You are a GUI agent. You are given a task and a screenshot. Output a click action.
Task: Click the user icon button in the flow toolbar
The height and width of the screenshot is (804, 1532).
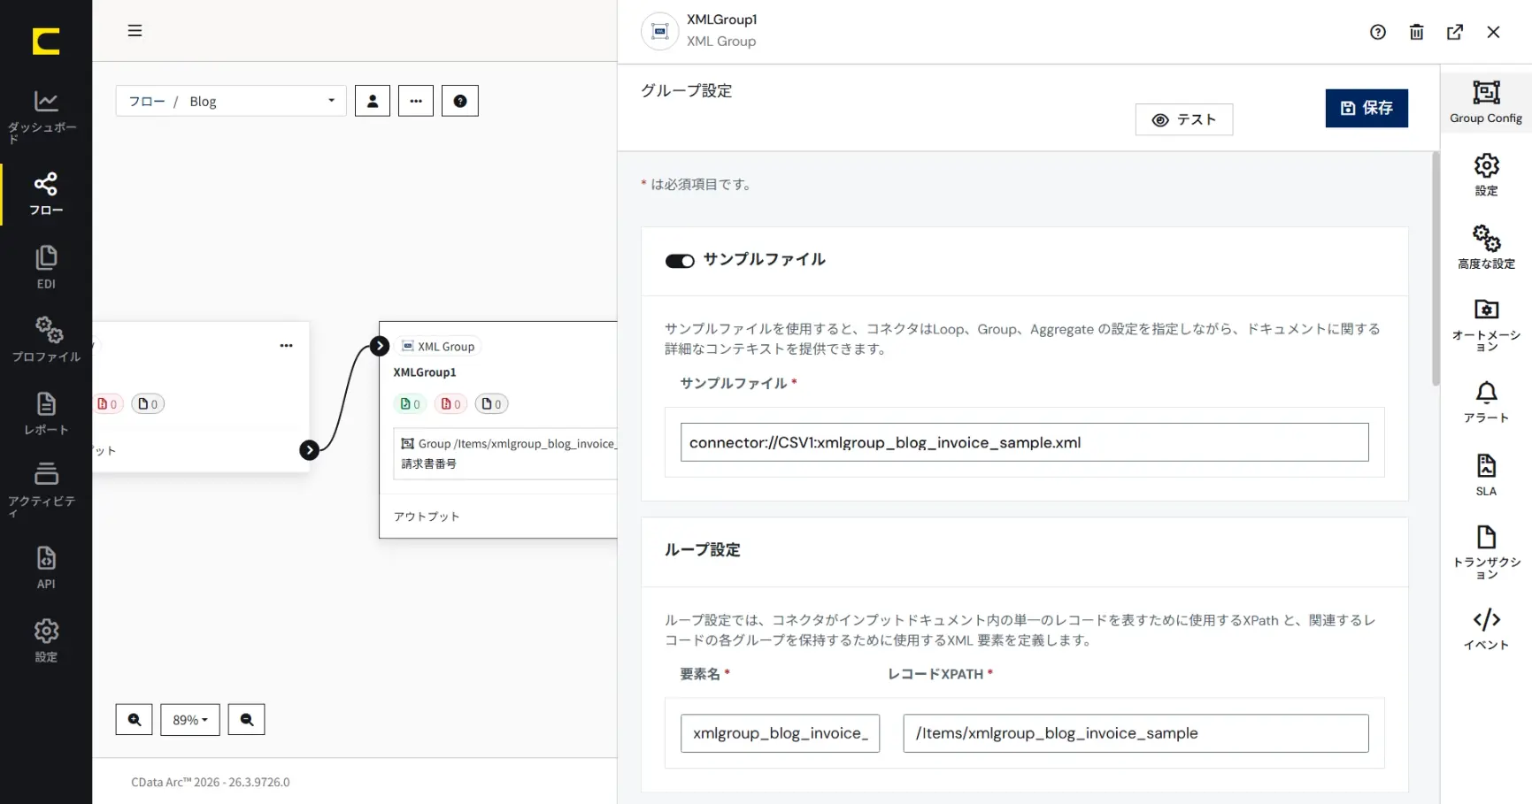coord(373,101)
